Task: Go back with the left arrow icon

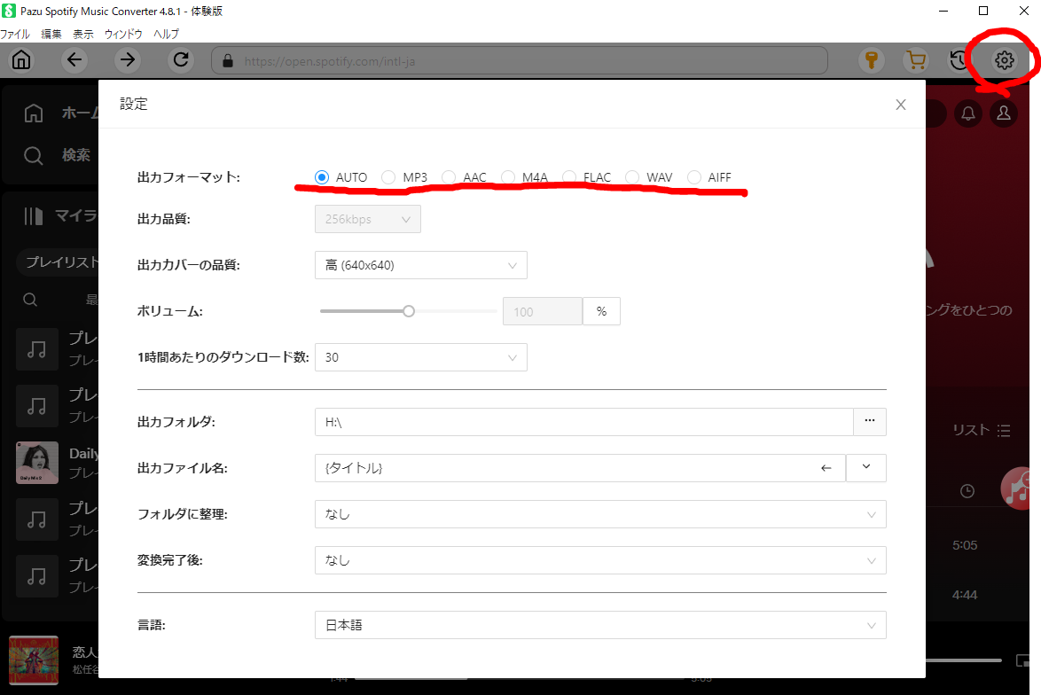Action: pos(75,60)
